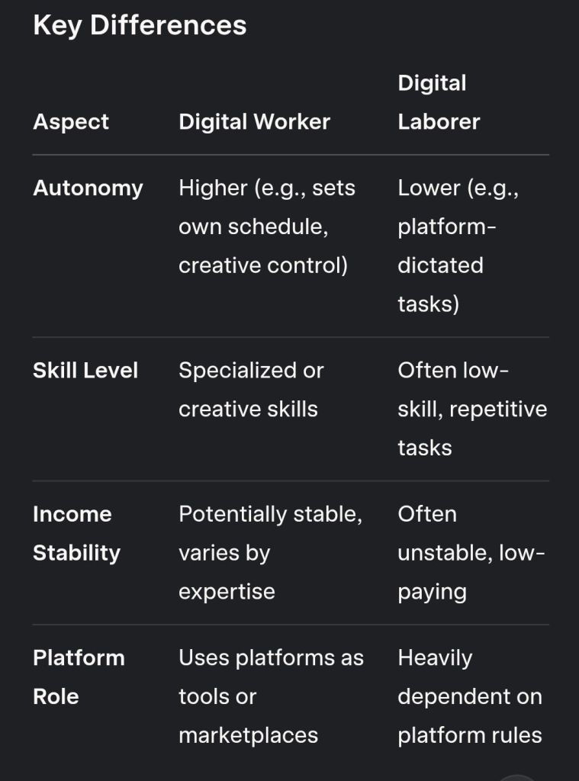
Task: Click the 'Lower (e.g., platform-dictated tasks)' cell
Action: [458, 246]
